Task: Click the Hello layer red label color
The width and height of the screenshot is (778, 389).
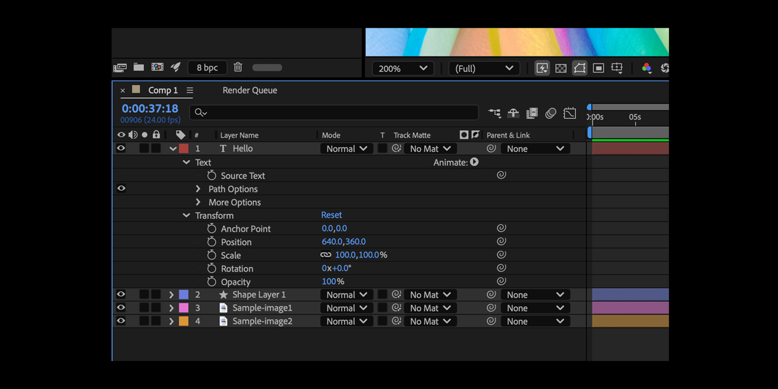Action: (184, 148)
